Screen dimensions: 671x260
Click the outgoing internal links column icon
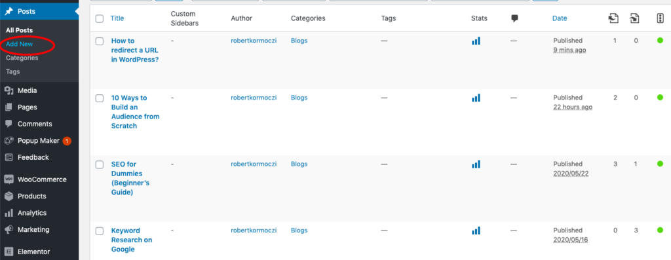(613, 18)
